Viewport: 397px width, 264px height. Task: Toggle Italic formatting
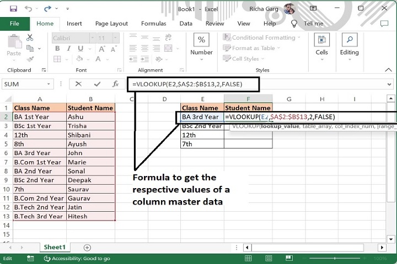coord(68,48)
